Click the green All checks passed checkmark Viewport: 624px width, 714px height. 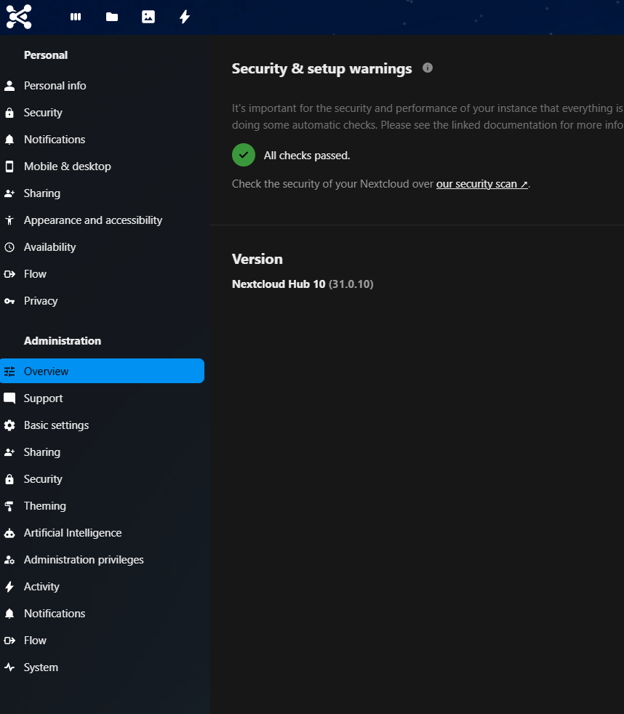pos(244,156)
